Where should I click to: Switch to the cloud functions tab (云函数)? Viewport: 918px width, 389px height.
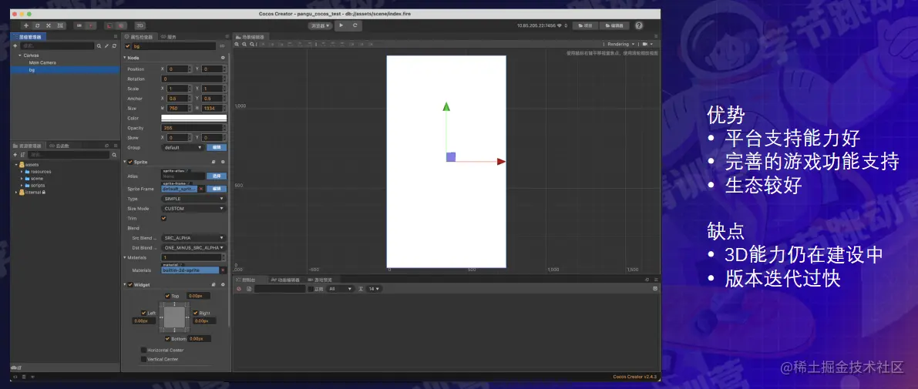[59, 145]
